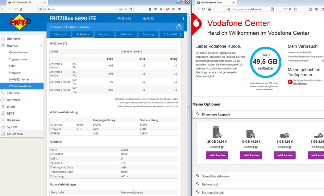324x196 pixels.
Task: Switch to the Empfang tab
Action: [x=148, y=34]
